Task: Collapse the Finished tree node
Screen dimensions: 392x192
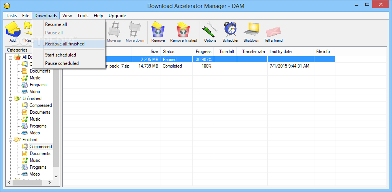Action: 10,140
